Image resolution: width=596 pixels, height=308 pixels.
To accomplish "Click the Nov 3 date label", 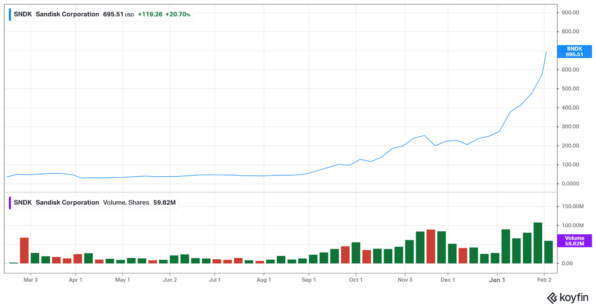I will (405, 280).
